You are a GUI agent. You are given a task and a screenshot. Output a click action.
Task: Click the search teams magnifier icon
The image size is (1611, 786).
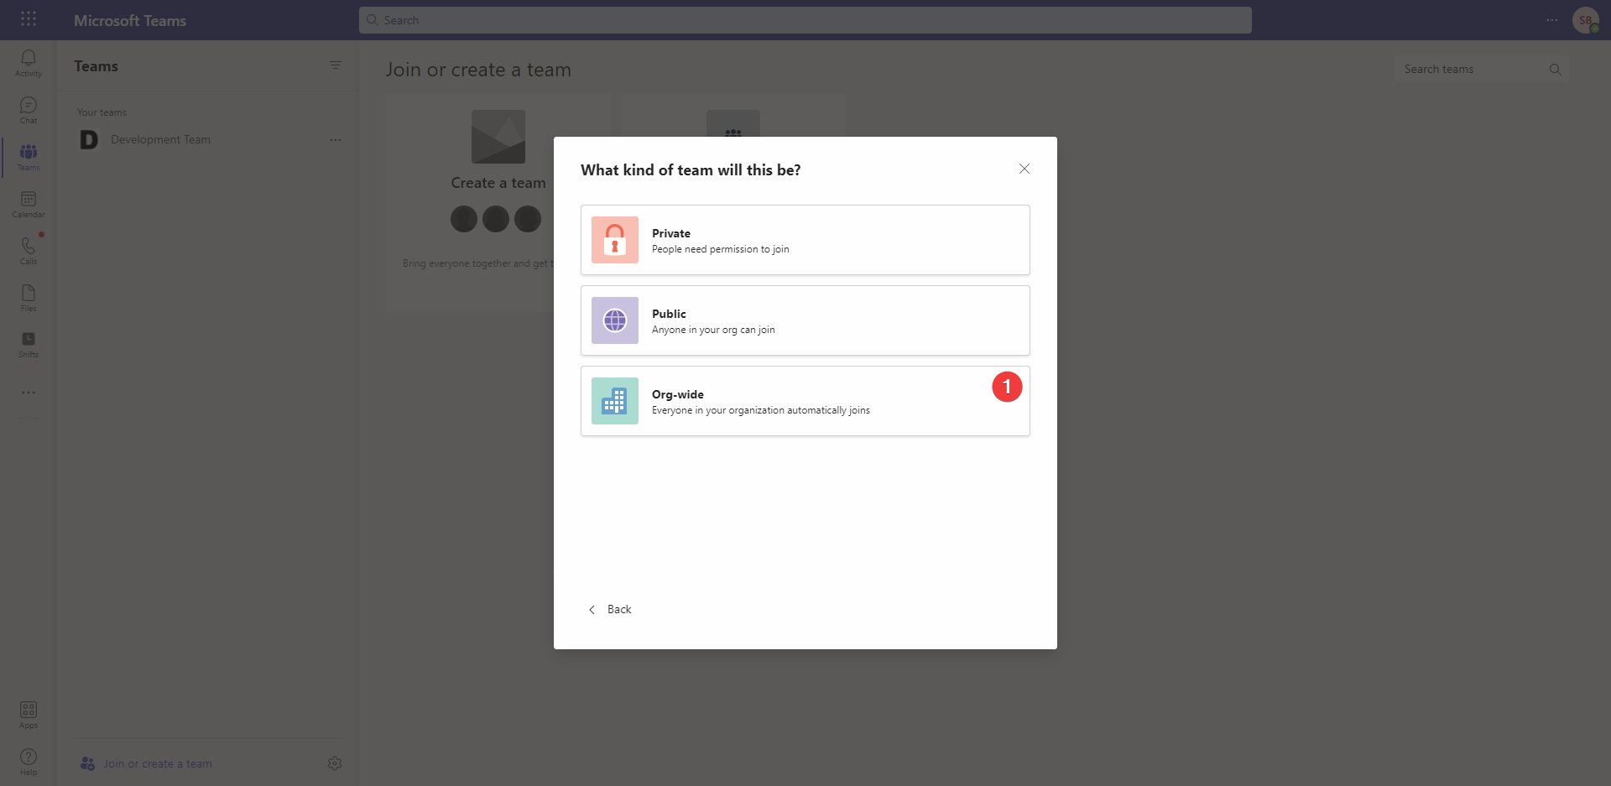(1555, 70)
